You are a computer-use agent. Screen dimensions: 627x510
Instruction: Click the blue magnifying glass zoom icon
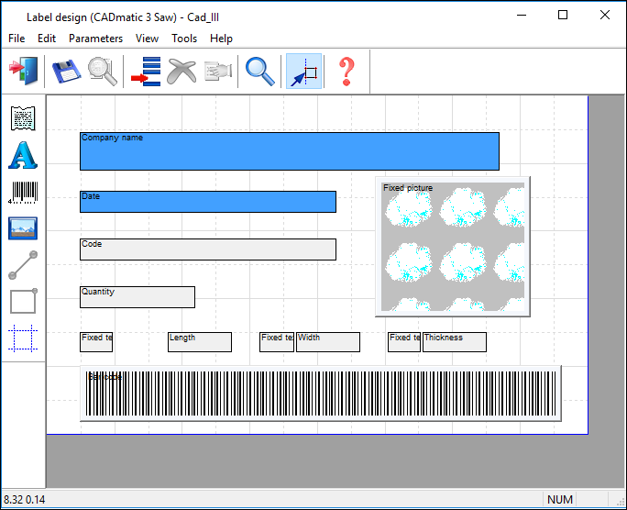[x=260, y=72]
